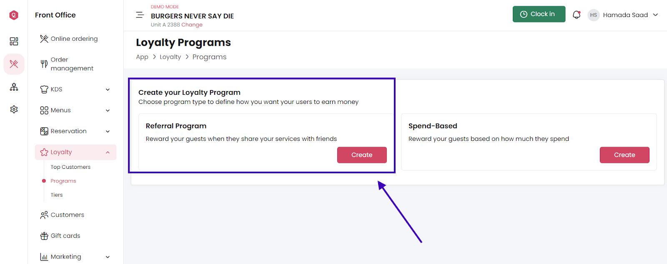Collapse the Loyalty section chevron
667x264 pixels.
(x=108, y=152)
